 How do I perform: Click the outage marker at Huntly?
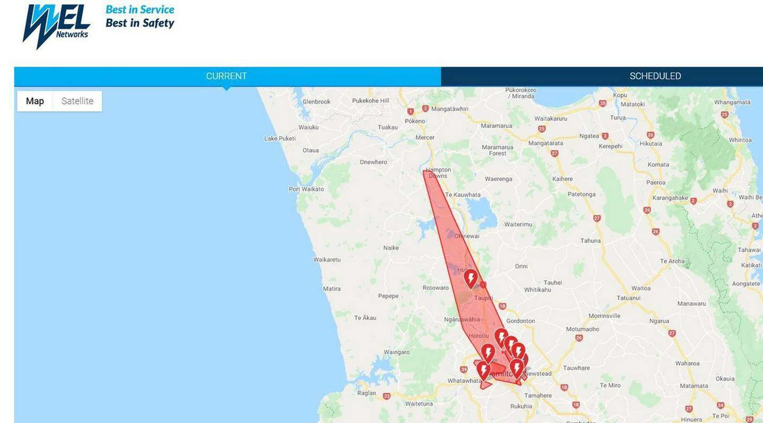pyautogui.click(x=471, y=278)
